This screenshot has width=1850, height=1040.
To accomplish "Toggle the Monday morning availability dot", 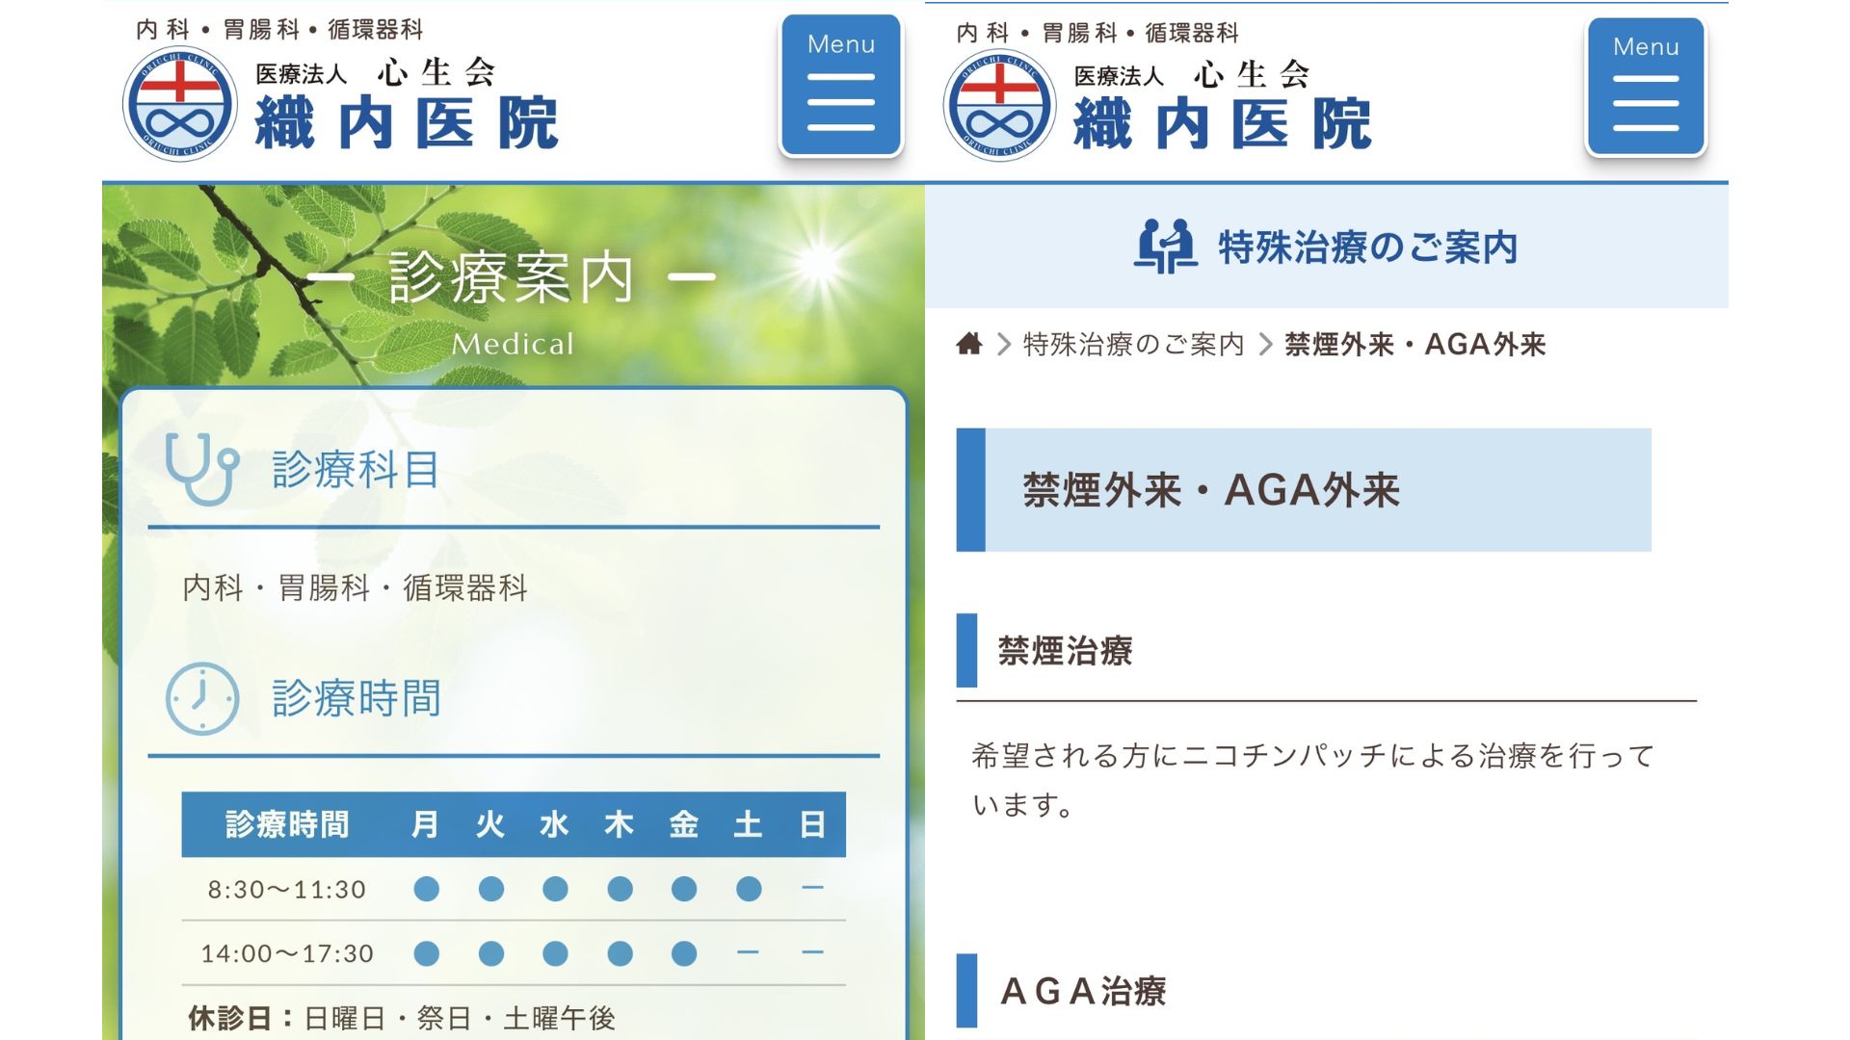I will 426,890.
